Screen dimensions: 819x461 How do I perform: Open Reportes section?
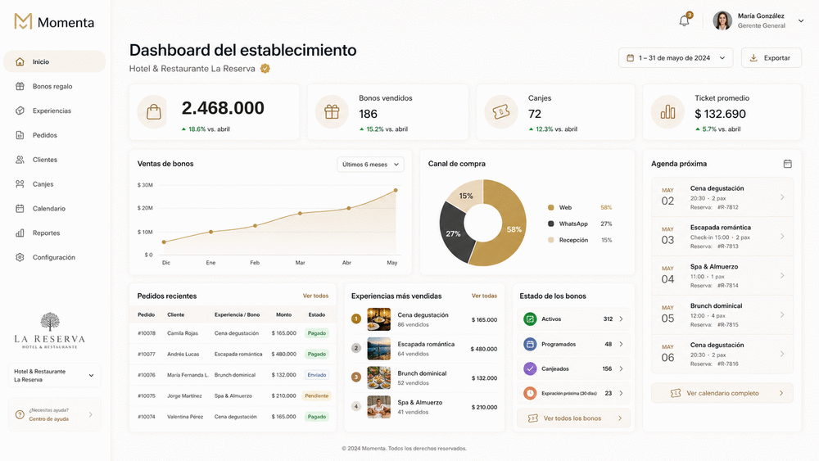click(x=54, y=233)
